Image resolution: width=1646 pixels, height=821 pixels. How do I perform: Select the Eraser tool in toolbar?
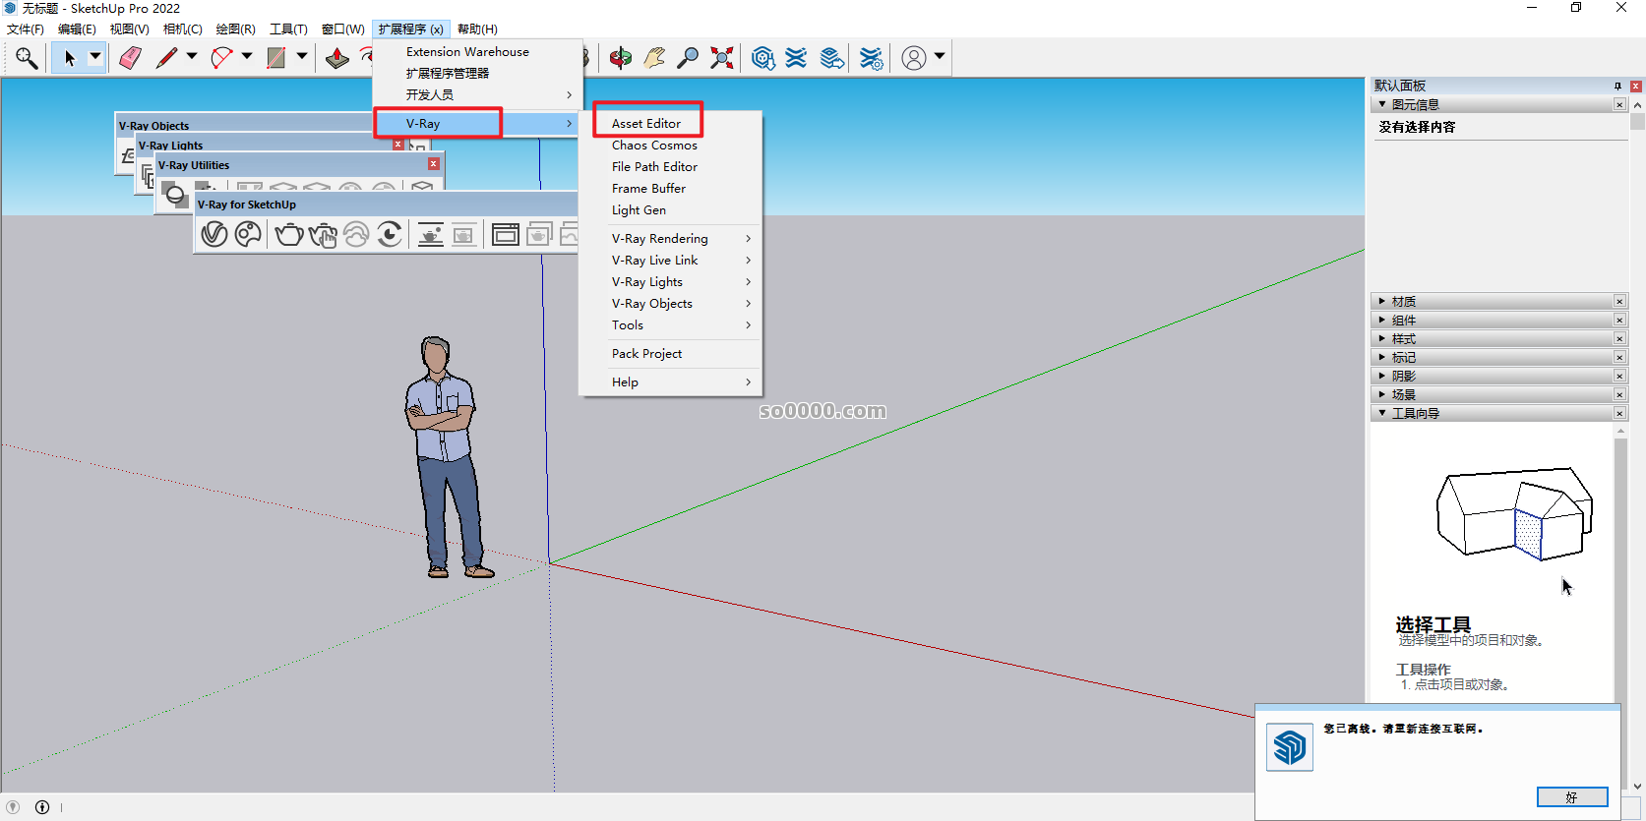click(130, 58)
